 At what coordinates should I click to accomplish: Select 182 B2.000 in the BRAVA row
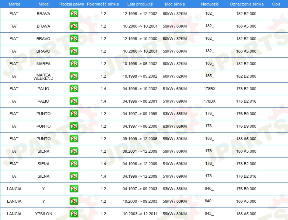coord(246,14)
